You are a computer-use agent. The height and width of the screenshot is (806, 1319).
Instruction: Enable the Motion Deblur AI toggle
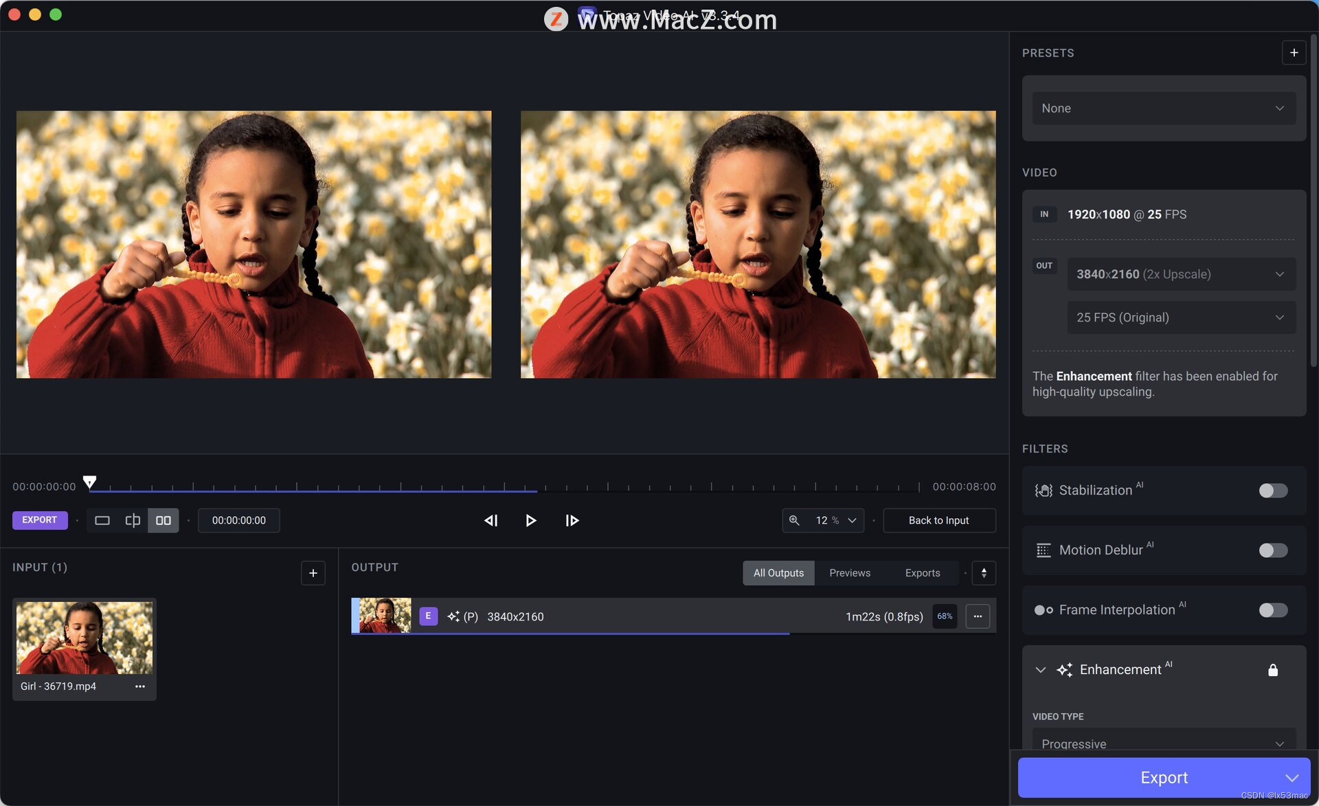[x=1272, y=550]
